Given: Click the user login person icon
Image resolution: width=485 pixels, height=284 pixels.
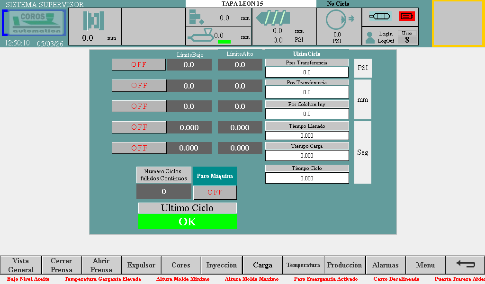Looking at the screenshot, I should click(370, 37).
